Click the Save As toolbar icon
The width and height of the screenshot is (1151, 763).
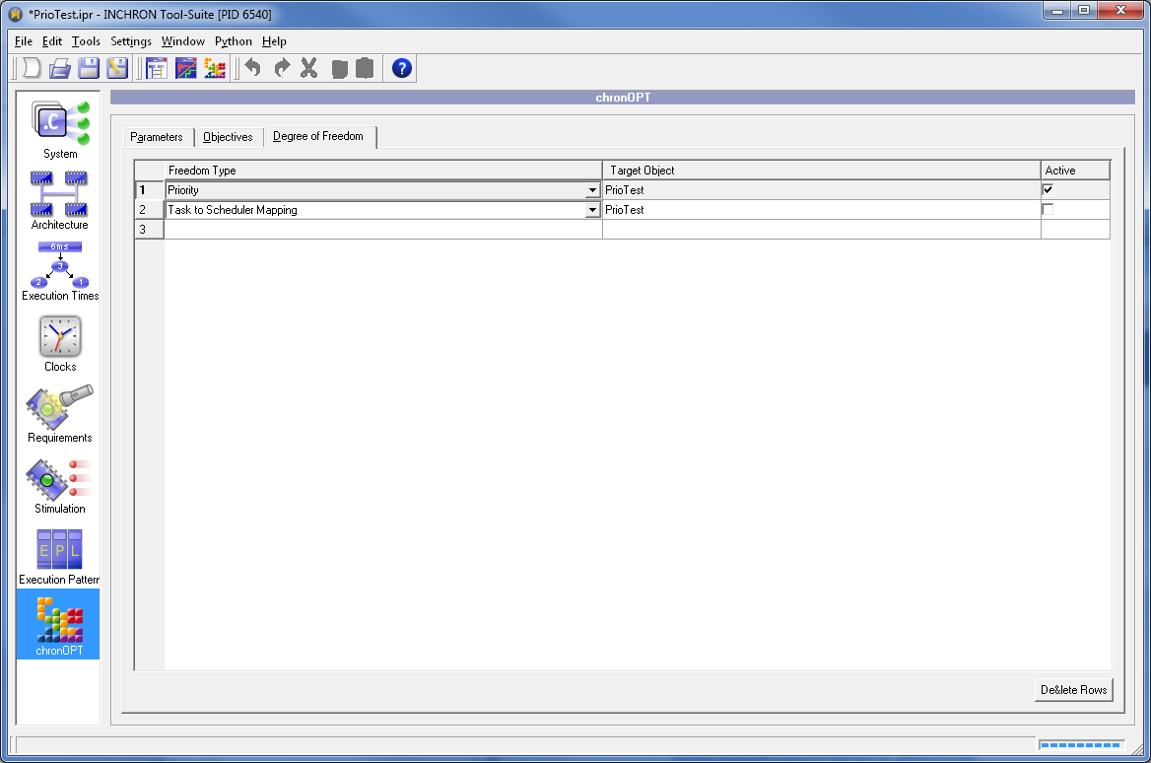click(117, 68)
